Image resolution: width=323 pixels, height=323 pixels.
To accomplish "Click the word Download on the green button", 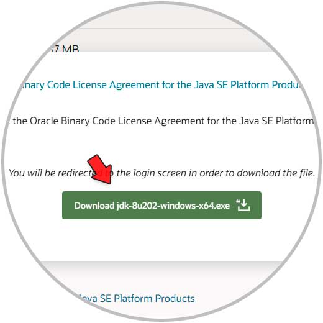I will pyautogui.click(x=94, y=206).
